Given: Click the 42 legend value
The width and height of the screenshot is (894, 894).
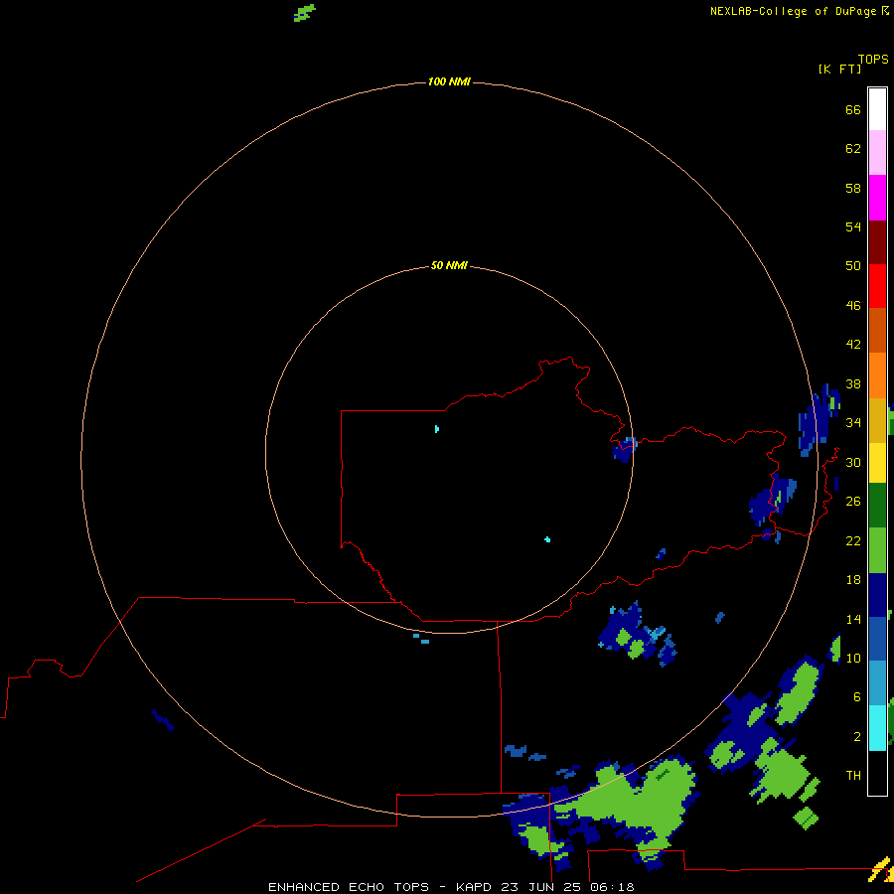Looking at the screenshot, I should [853, 345].
